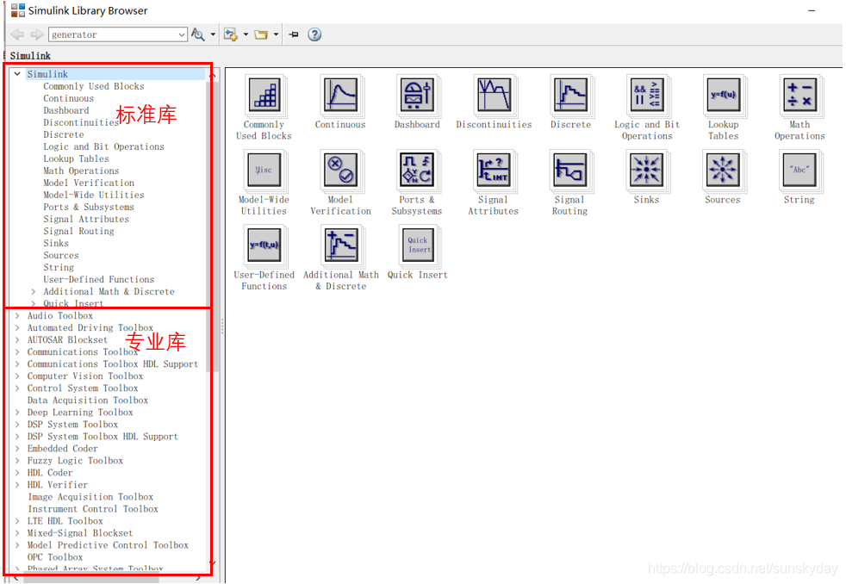Select Communications Toolbox in the tree
This screenshot has width=846, height=584.
[x=83, y=352]
